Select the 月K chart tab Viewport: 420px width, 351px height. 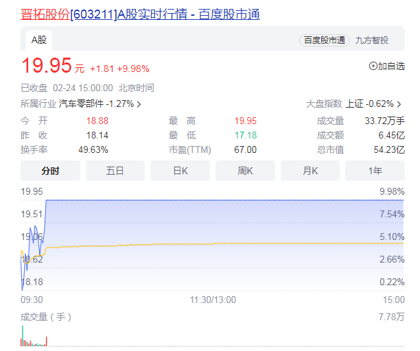coord(310,171)
